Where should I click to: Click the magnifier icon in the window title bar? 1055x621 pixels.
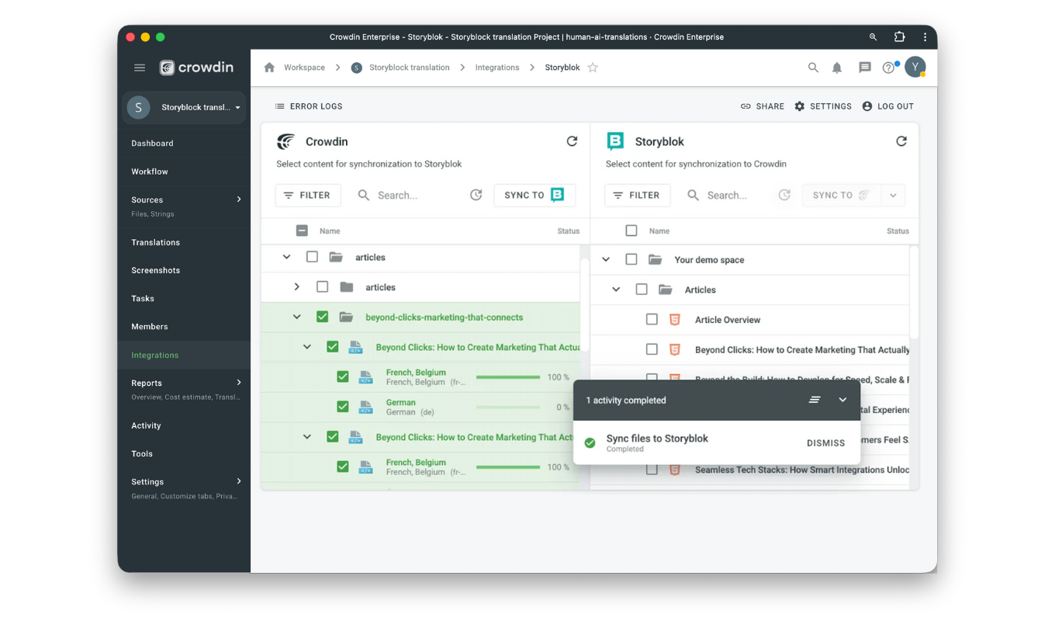tap(873, 36)
